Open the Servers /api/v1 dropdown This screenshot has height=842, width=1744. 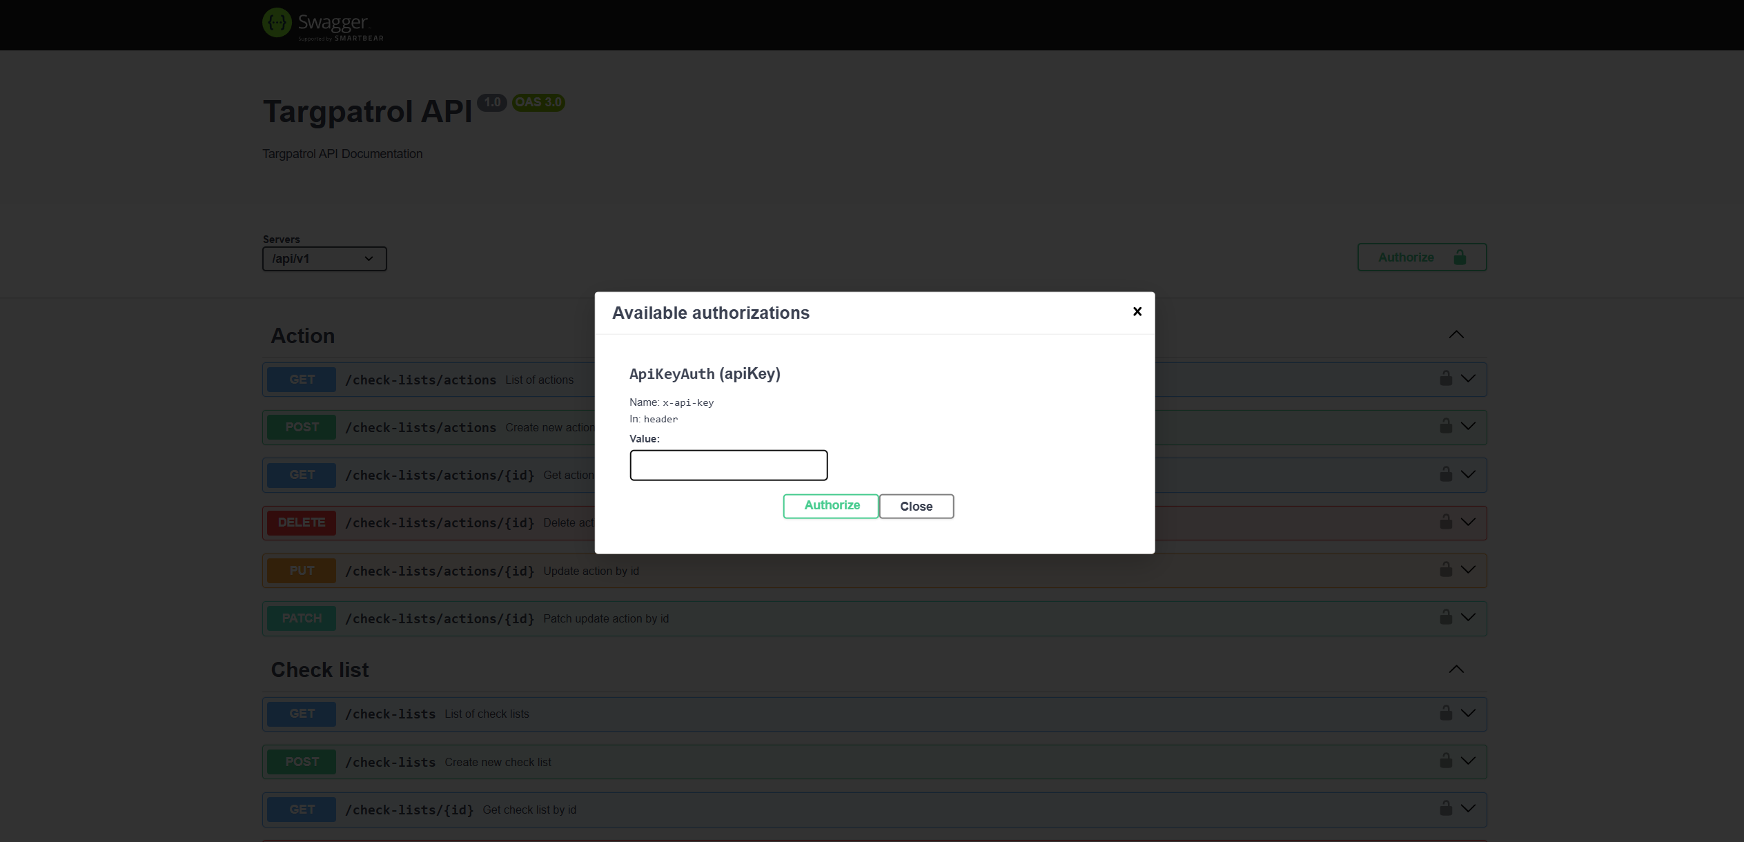[x=324, y=259]
